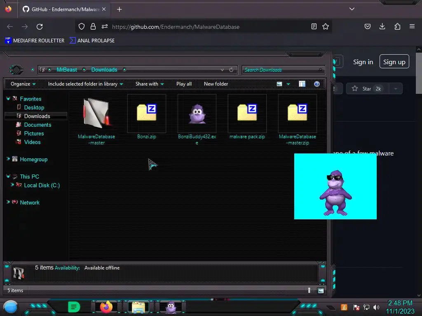Select the MalwareDatabase-master folder
This screenshot has height=316, width=422.
[x=96, y=121]
